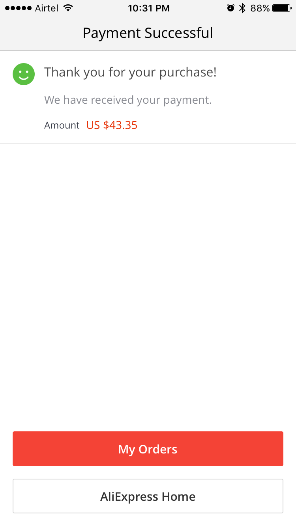Tap the Bluetooth status icon

(x=242, y=8)
